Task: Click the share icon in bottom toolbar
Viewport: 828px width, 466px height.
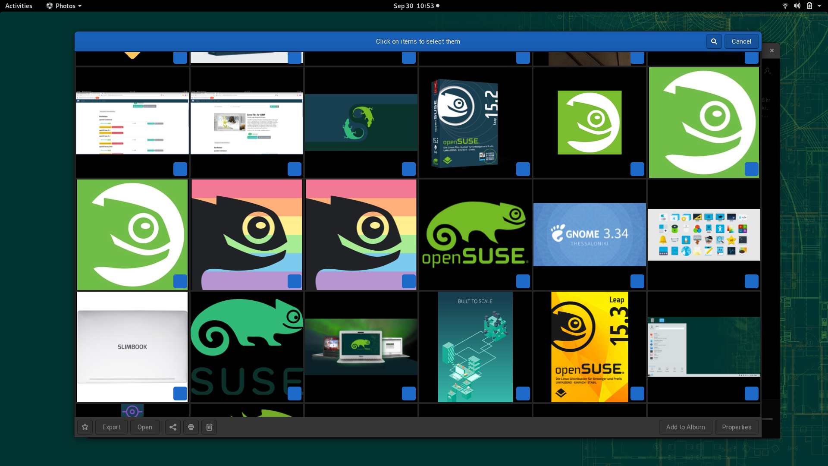Action: 173,427
